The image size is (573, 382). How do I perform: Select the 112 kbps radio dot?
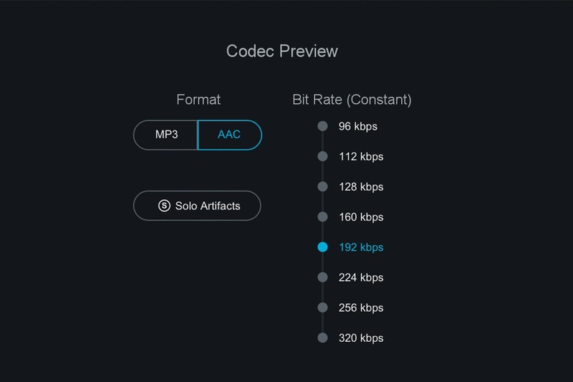tap(322, 156)
